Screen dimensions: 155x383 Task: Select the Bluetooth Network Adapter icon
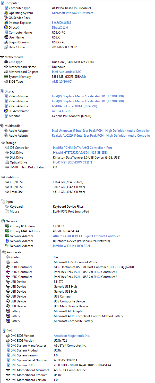tap(7, 241)
